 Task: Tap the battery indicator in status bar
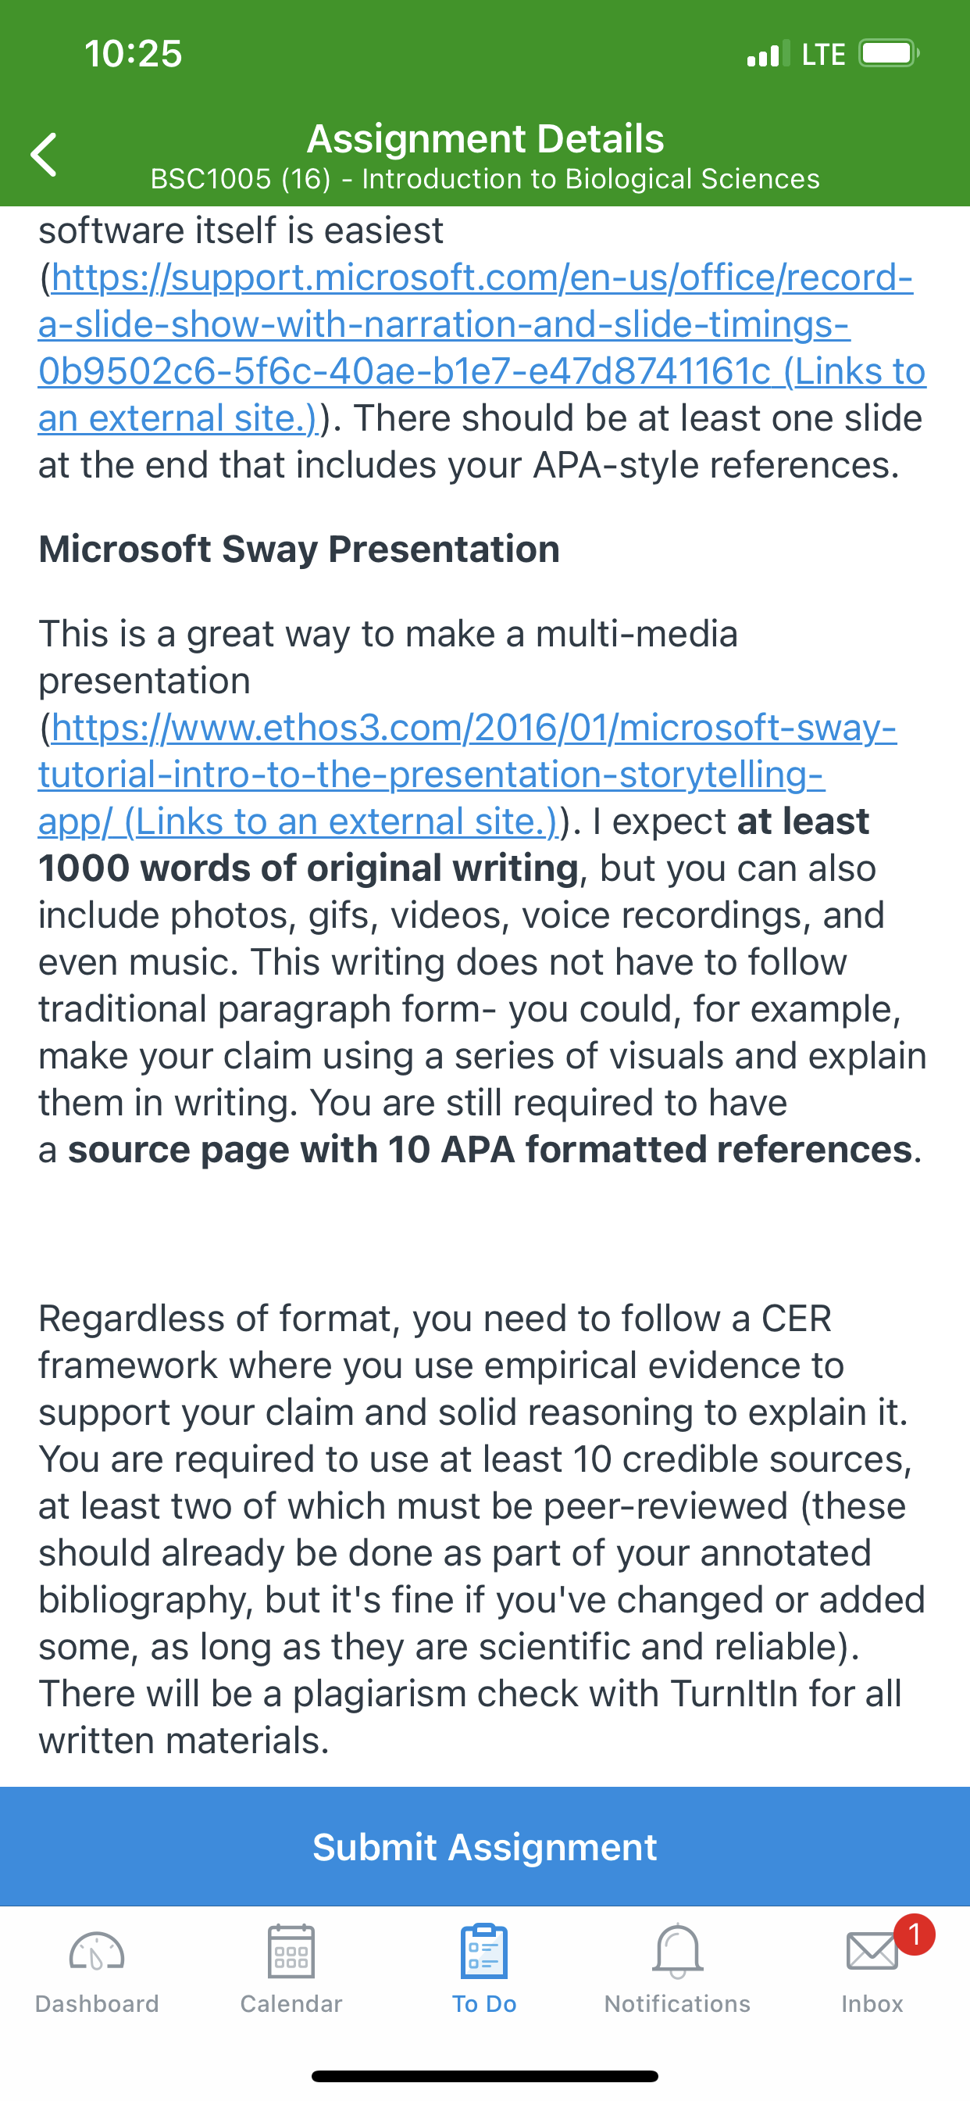889,54
